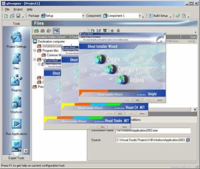The image size is (200, 169).
Task: Open the small arrow right of Component combo
Action: coord(143,17)
